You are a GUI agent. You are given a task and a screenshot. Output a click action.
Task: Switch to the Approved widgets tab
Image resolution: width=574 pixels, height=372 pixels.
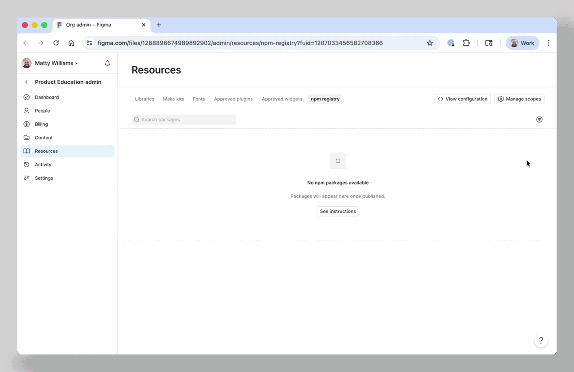282,99
